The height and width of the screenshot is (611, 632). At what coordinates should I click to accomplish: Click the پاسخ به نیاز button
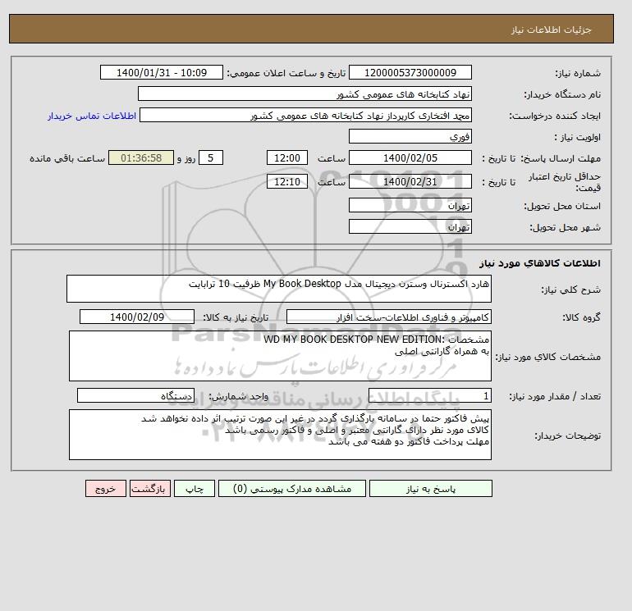tap(430, 489)
